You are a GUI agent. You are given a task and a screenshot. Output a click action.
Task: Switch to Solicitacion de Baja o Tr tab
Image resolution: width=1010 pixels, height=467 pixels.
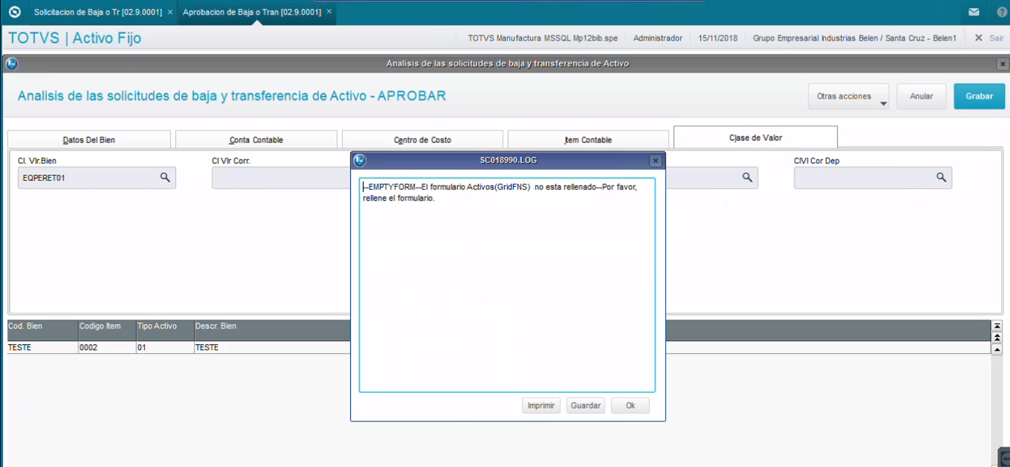click(x=98, y=12)
